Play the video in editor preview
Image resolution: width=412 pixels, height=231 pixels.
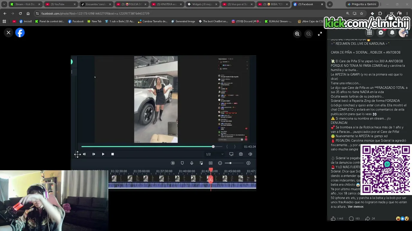point(103,154)
